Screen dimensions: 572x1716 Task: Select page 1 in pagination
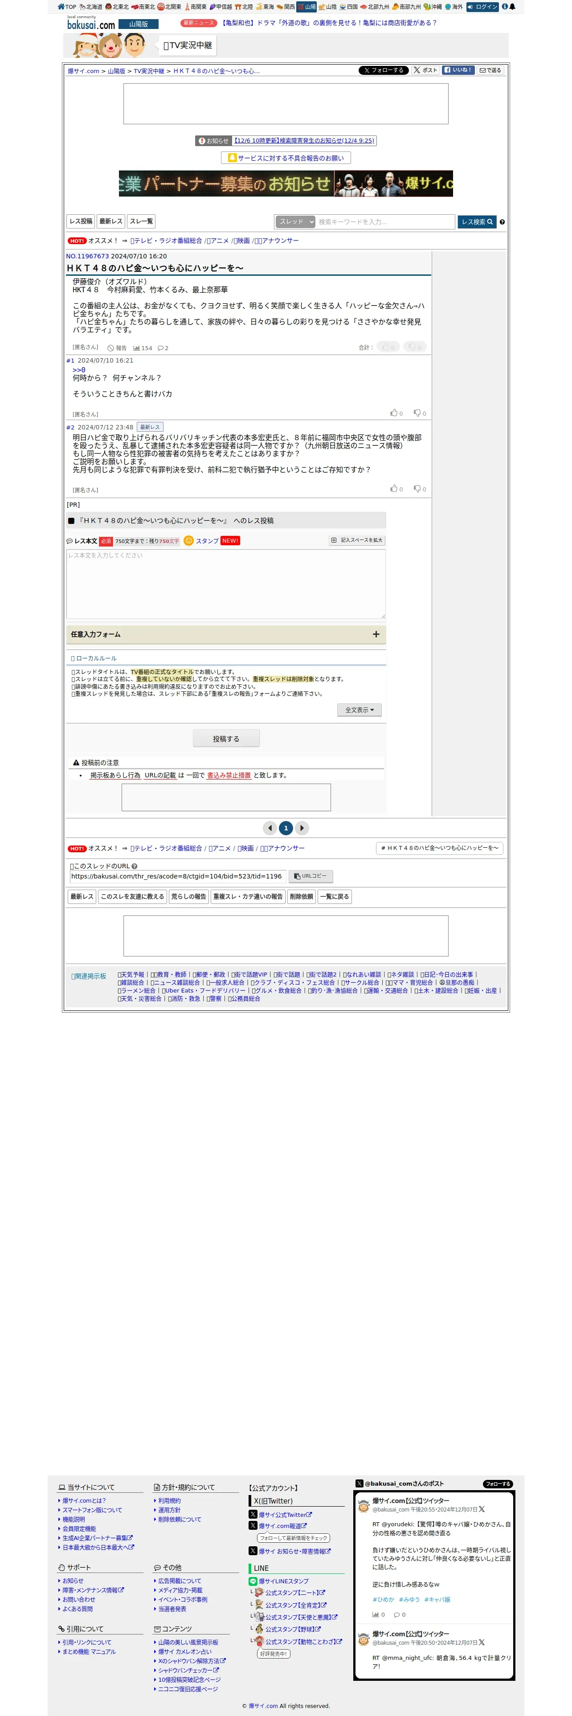[x=286, y=828]
